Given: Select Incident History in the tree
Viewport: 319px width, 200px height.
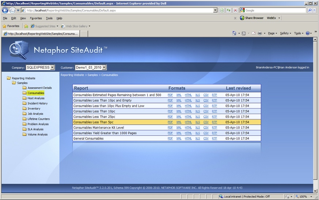Looking at the screenshot, I should click(38, 103).
